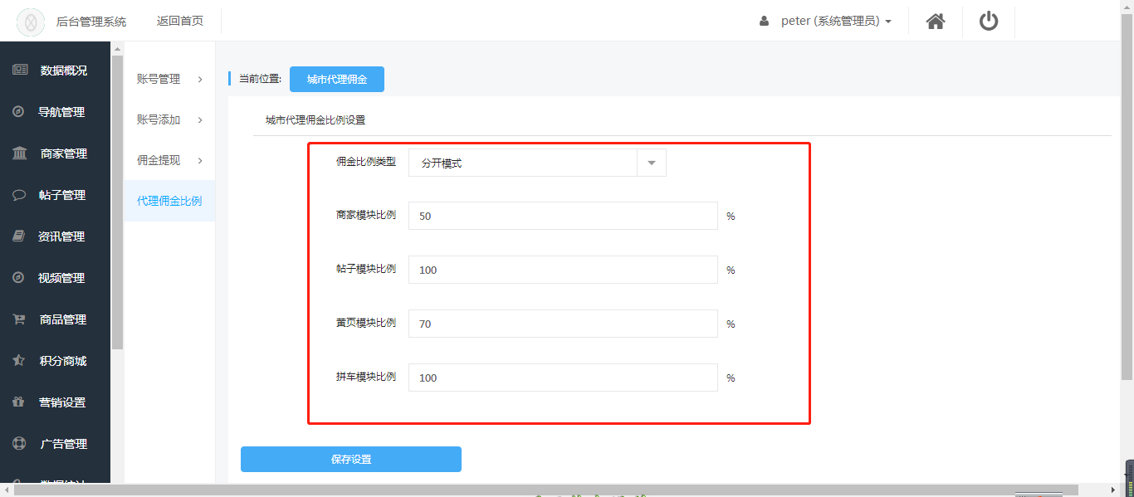Click the 资讯管理 book icon
1134x497 pixels.
[18, 236]
